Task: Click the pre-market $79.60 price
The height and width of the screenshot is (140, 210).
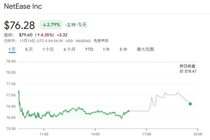Action: (x=26, y=35)
